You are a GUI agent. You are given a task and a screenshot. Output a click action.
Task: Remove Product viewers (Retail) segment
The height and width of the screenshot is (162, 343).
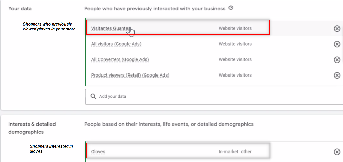tap(337, 75)
